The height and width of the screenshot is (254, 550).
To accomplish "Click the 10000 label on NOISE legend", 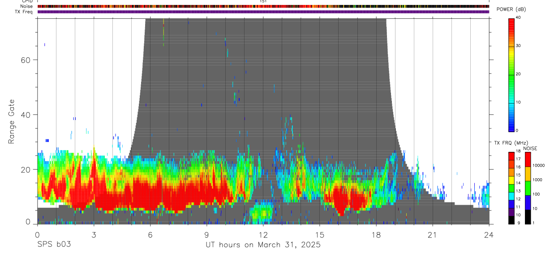I will pyautogui.click(x=538, y=165).
